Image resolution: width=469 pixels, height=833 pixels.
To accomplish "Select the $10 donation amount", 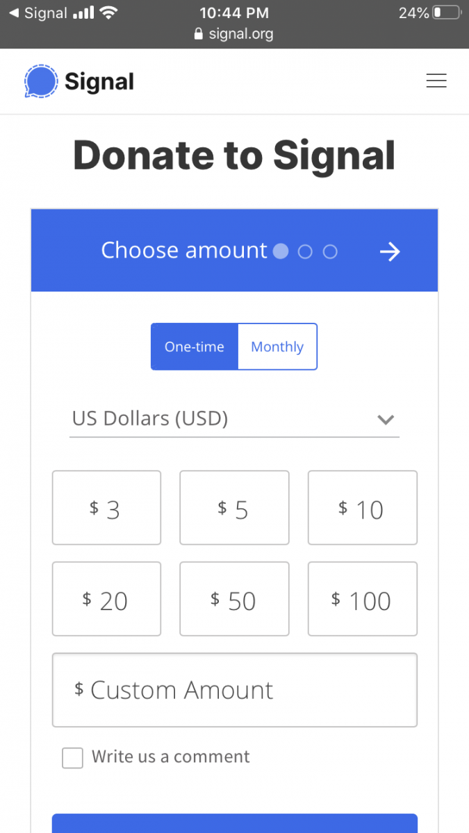I will pyautogui.click(x=362, y=508).
